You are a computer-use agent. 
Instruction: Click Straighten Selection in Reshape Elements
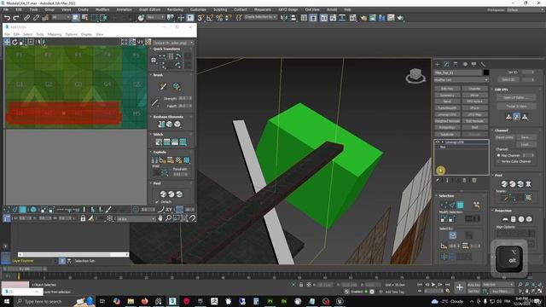point(161,125)
